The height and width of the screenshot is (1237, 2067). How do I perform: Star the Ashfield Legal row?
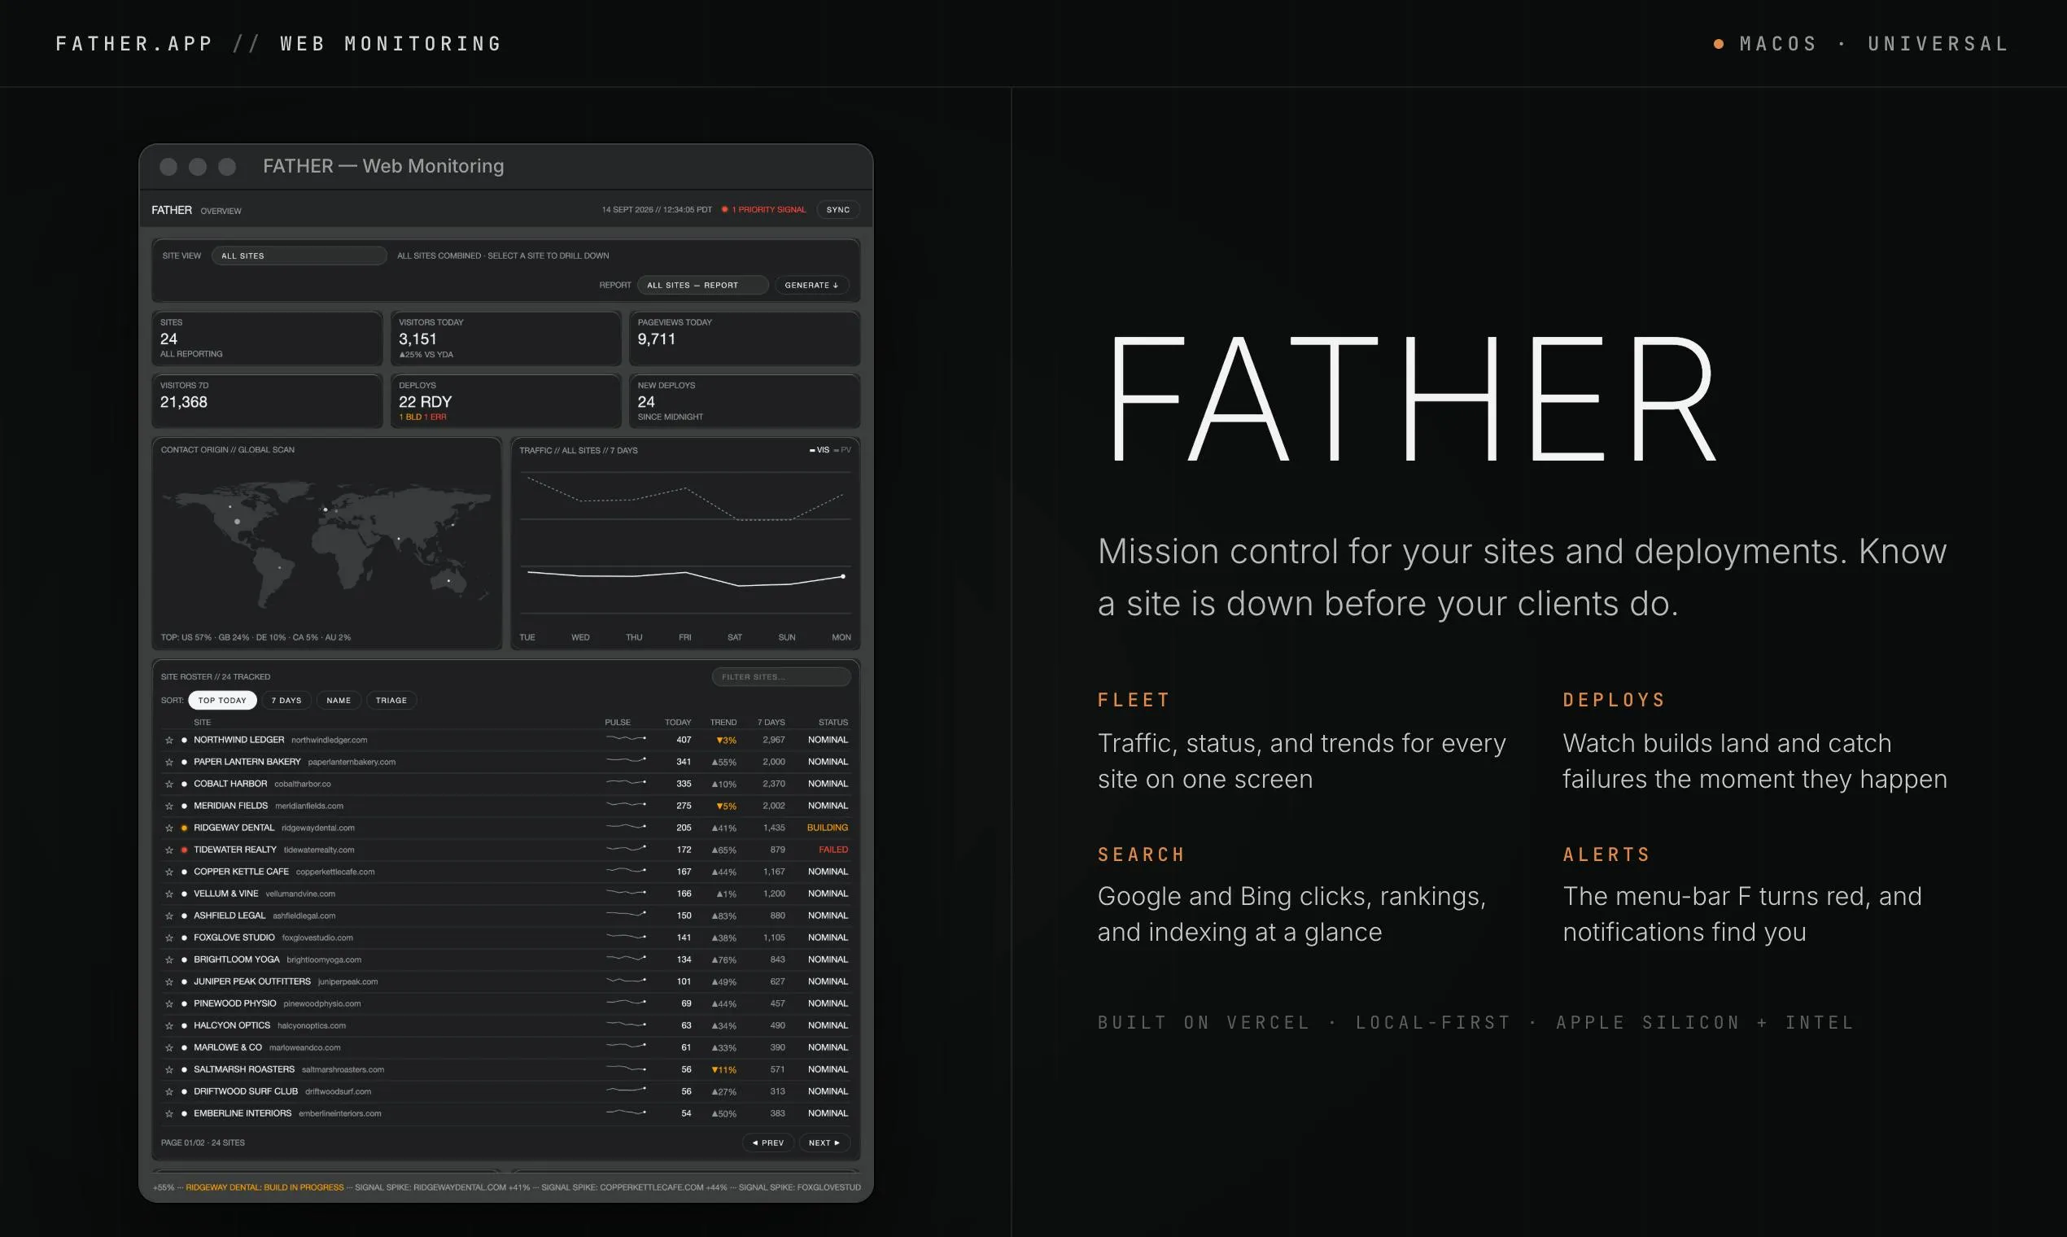coord(169,916)
